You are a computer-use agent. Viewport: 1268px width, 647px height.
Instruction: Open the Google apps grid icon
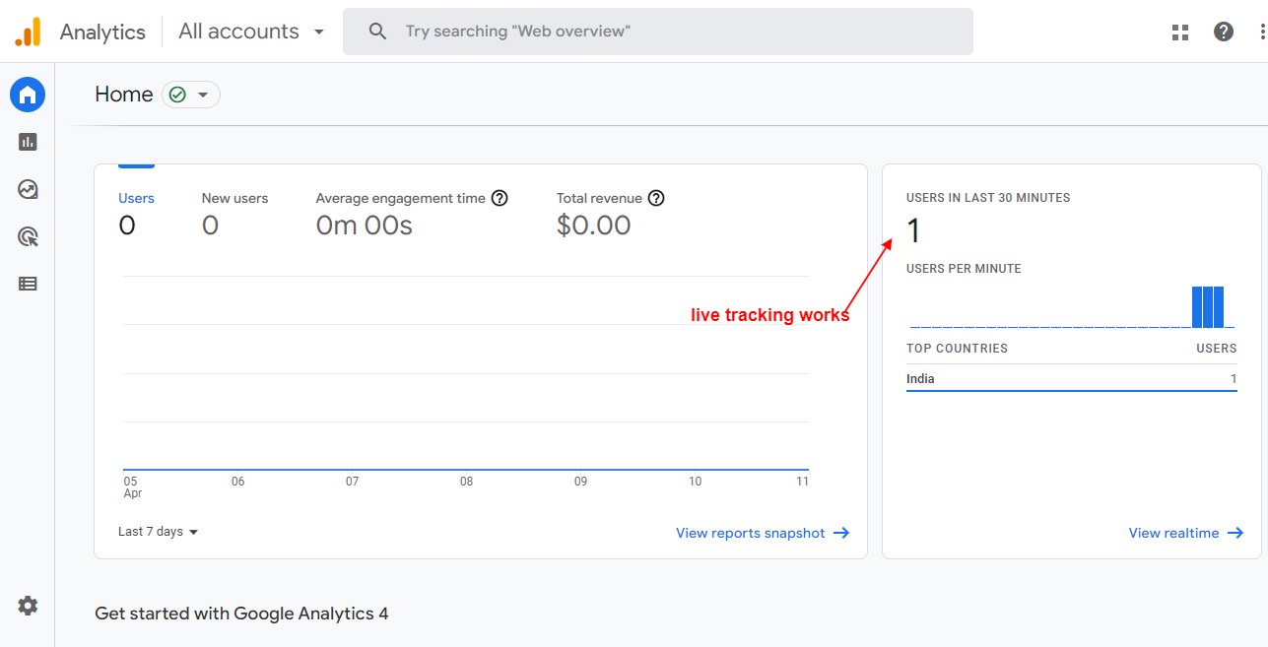click(x=1180, y=32)
